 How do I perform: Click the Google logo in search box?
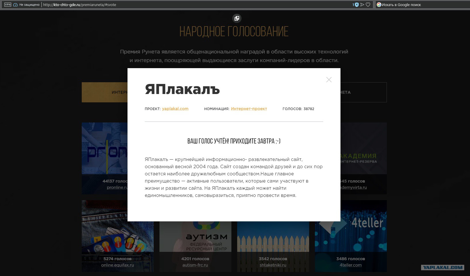point(379,5)
